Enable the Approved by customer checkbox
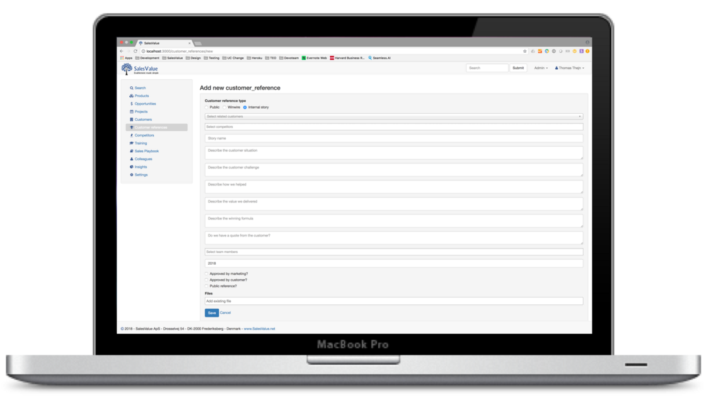The width and height of the screenshot is (706, 405). click(207, 280)
